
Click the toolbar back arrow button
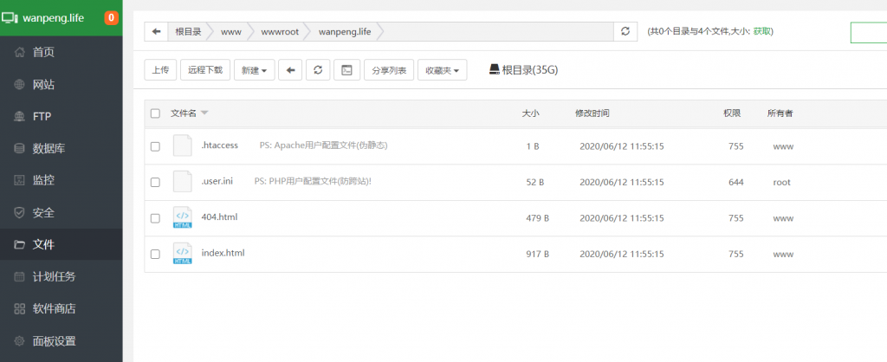point(290,70)
